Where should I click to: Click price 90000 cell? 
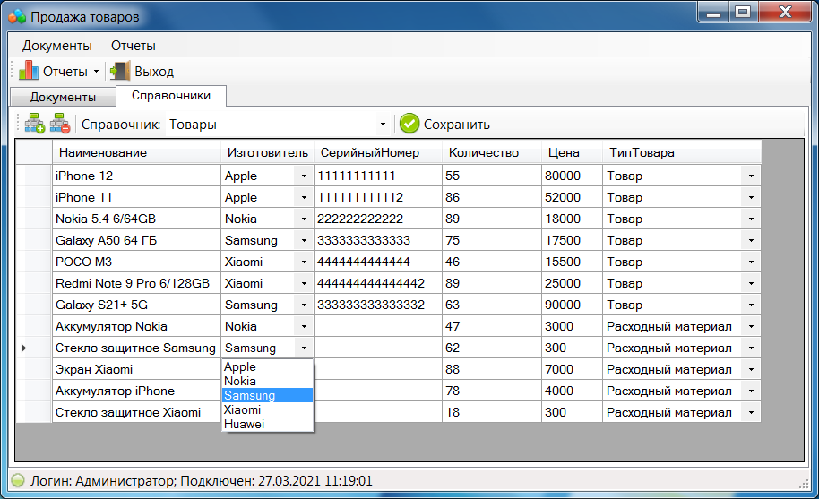click(x=572, y=305)
